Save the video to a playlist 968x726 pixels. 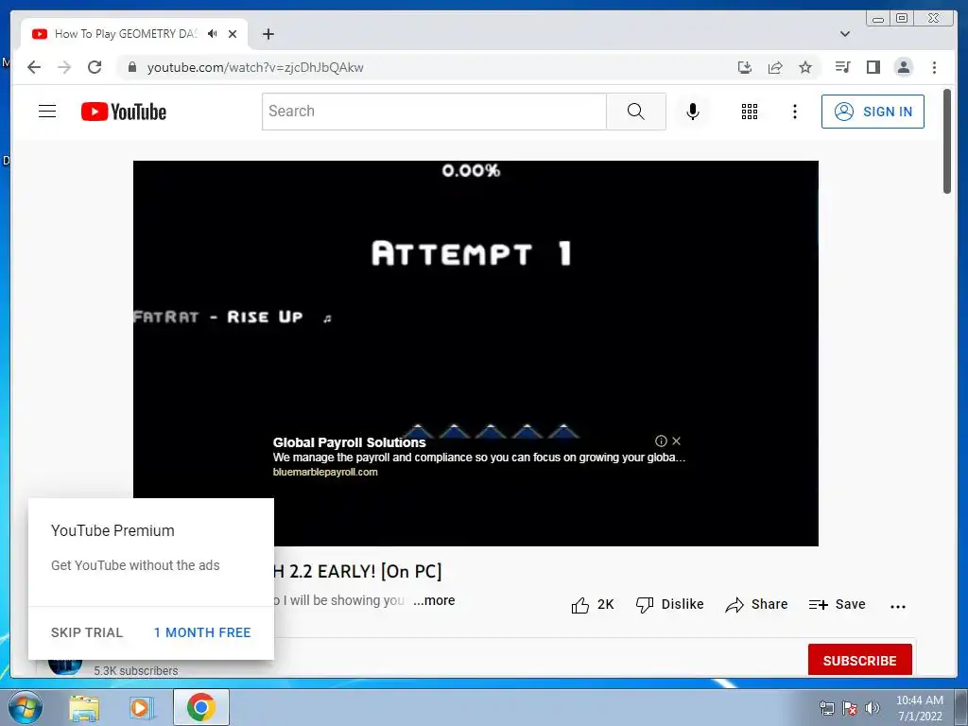pos(838,604)
